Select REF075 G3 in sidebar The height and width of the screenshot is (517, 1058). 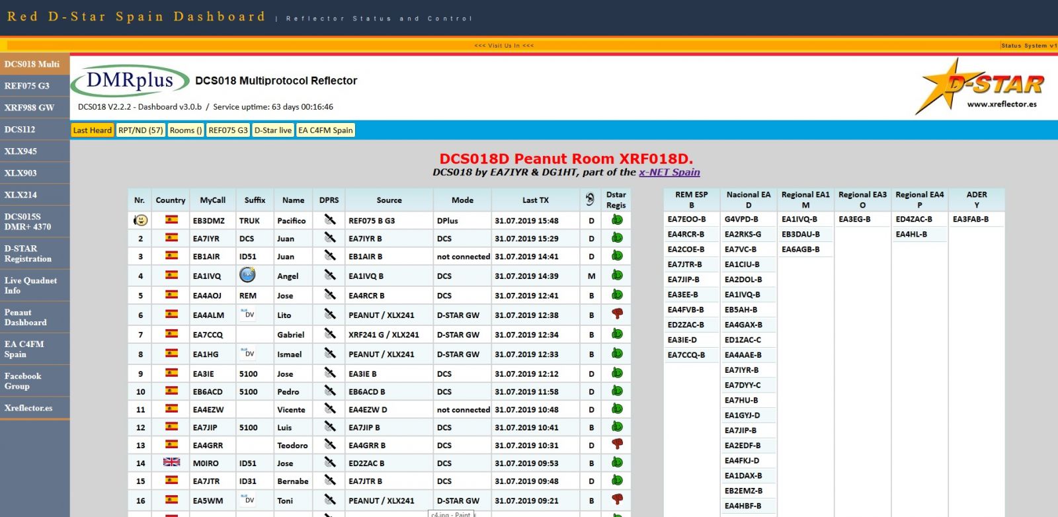click(x=34, y=86)
